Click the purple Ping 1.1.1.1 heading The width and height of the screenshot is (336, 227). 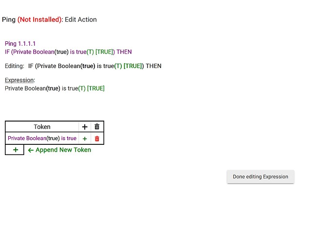(x=20, y=44)
